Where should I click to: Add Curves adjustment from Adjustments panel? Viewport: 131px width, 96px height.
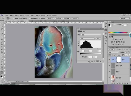coord(118,39)
